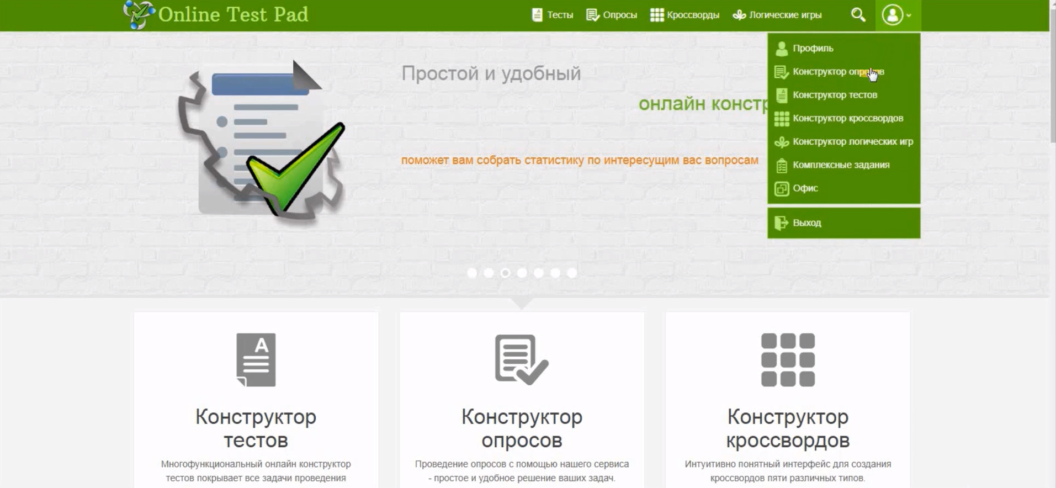Screen dimensions: 1056x488
Task: Click the Комплексные задания clipboard icon
Action: tap(781, 165)
